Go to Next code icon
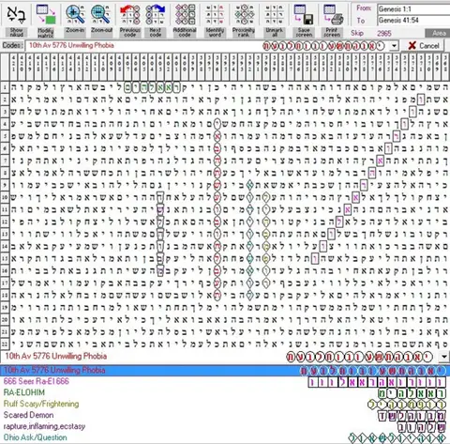Viewport: 450px width, 444px height. [x=156, y=14]
